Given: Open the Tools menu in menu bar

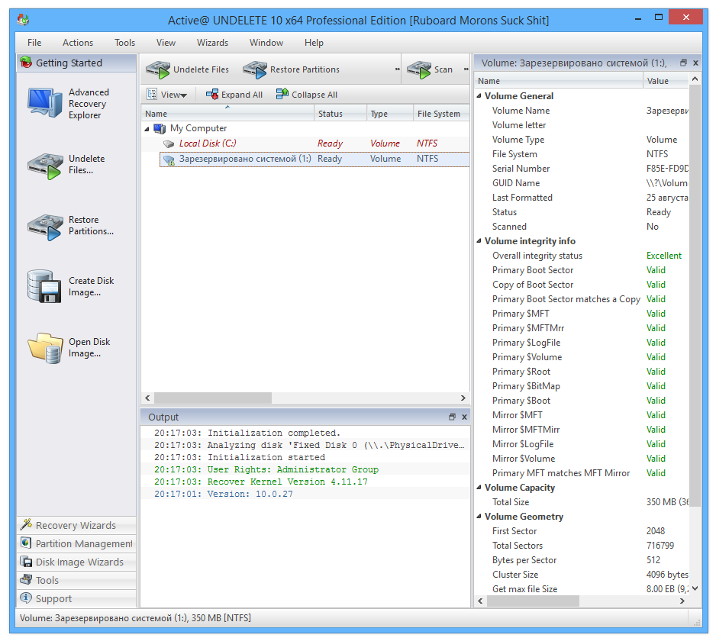Looking at the screenshot, I should (124, 43).
